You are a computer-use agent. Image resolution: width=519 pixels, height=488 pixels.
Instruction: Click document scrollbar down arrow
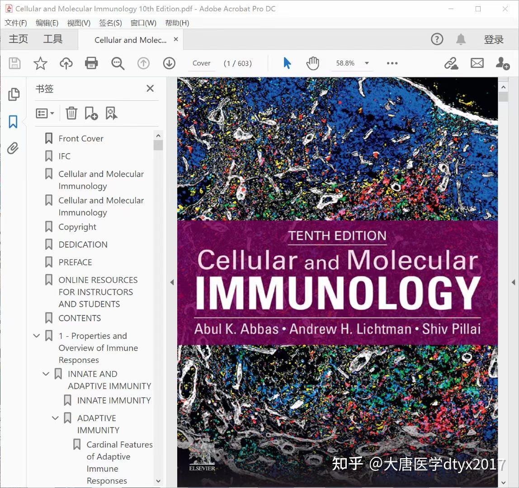(504, 482)
